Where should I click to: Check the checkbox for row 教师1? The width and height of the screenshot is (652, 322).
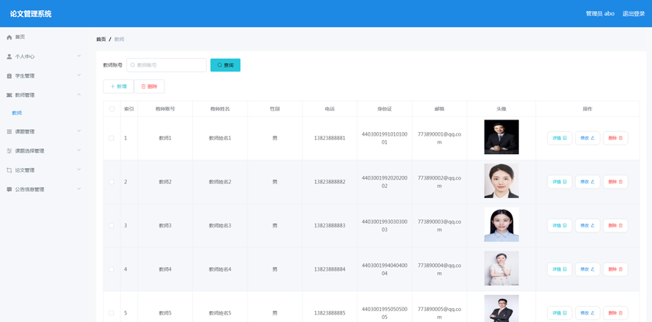click(x=112, y=138)
